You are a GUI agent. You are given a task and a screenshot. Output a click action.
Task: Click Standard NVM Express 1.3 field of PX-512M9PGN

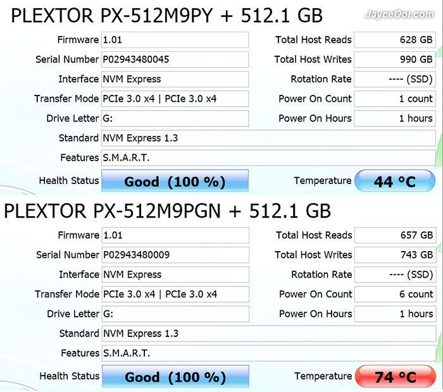[269, 334]
